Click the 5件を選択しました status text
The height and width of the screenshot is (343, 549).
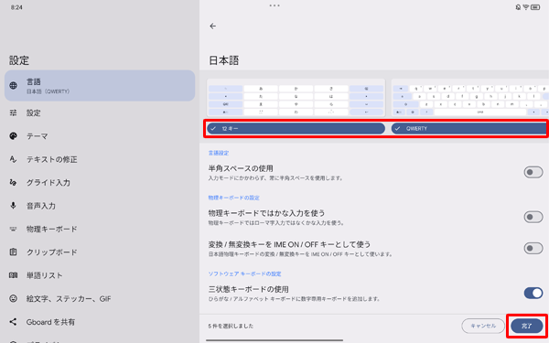[231, 326]
